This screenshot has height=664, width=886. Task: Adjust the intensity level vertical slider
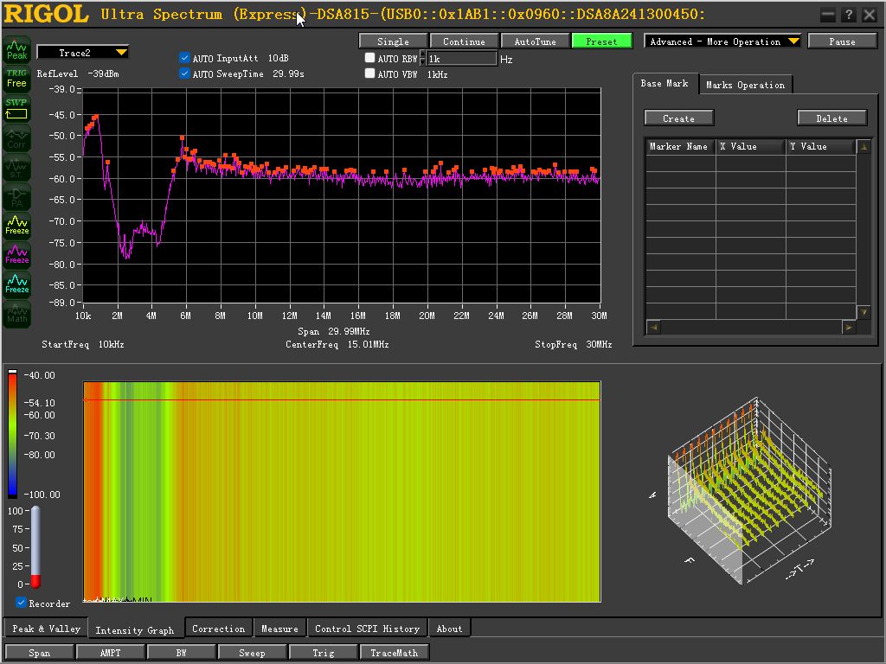(x=35, y=547)
